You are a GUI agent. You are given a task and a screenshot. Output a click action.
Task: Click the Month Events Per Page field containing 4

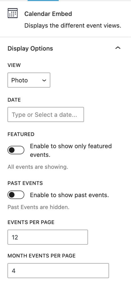(58, 271)
